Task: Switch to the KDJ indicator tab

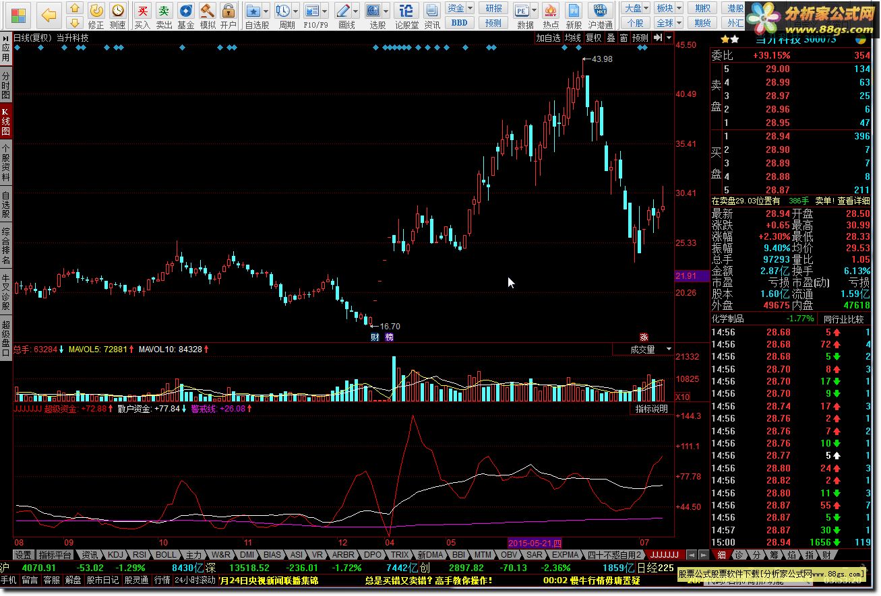Action: (x=116, y=555)
